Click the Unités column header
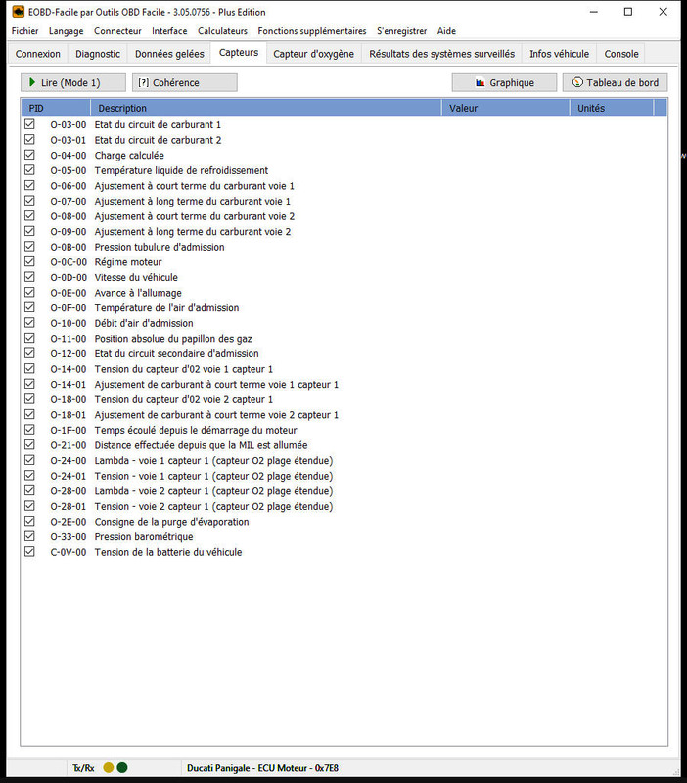The image size is (687, 783). pos(611,108)
